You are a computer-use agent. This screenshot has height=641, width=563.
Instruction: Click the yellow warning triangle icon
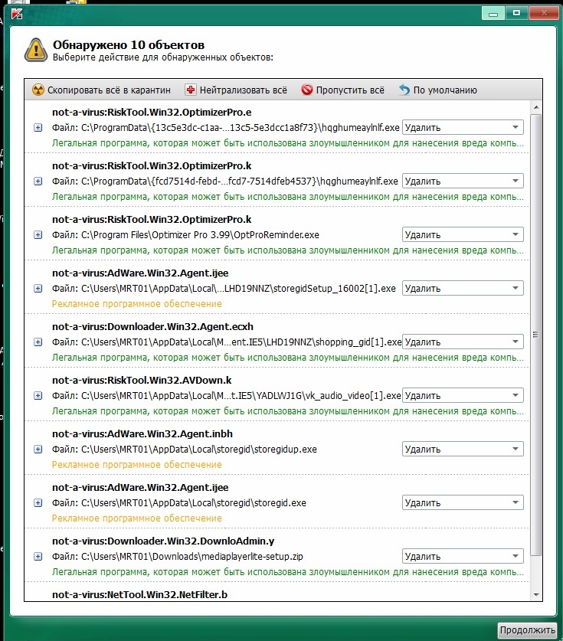36,50
